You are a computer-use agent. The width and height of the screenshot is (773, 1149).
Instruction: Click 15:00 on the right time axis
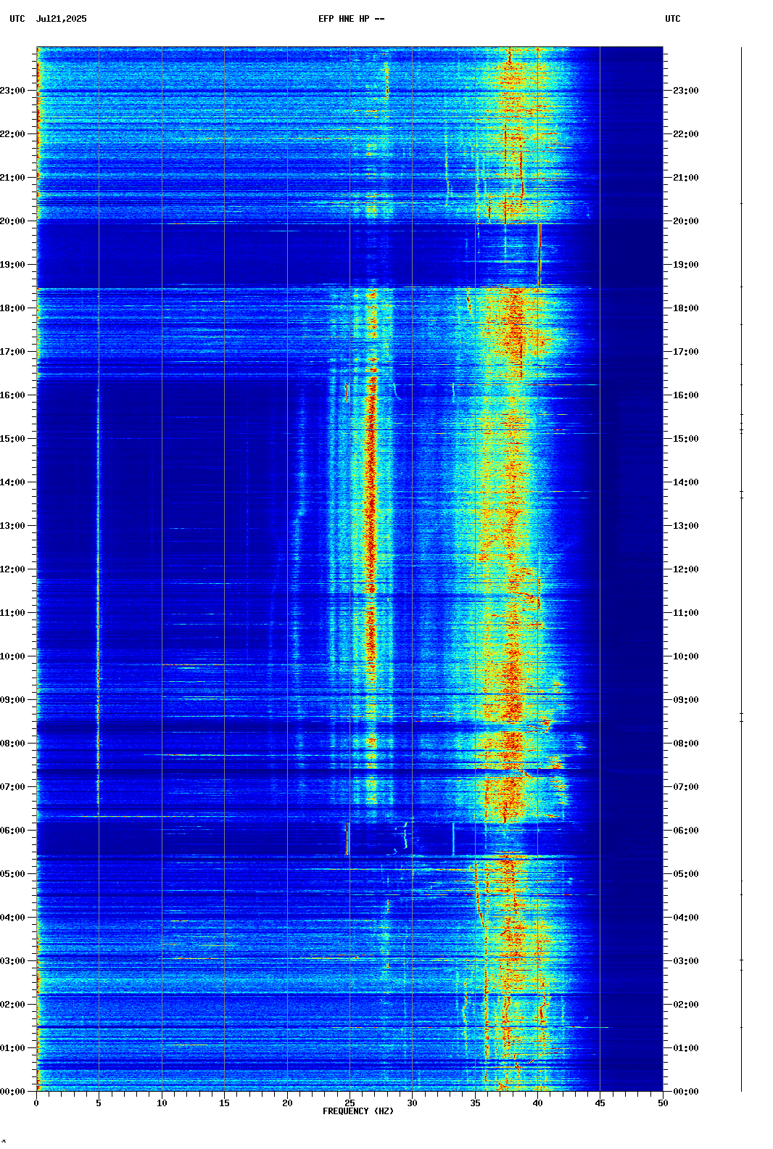(x=686, y=439)
